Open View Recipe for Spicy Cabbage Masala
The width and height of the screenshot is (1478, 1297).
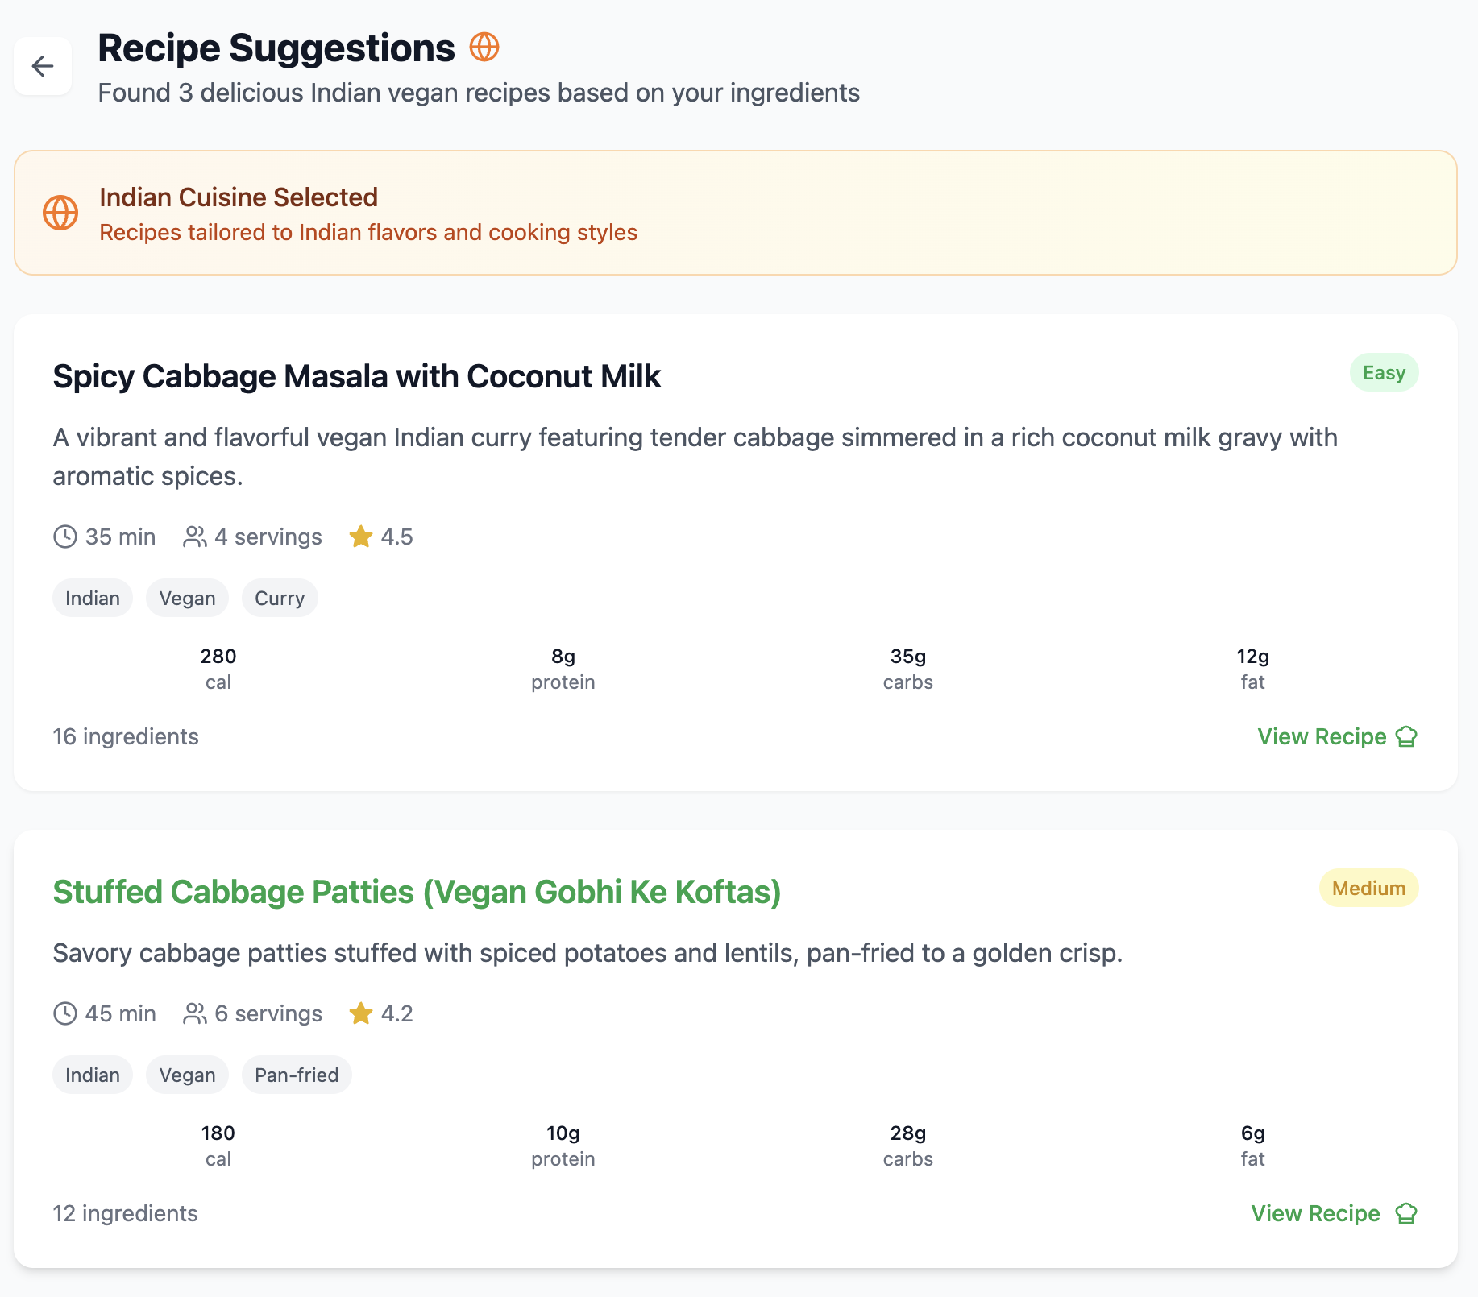tap(1322, 736)
